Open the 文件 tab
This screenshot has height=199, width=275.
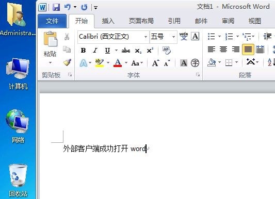pyautogui.click(x=52, y=21)
